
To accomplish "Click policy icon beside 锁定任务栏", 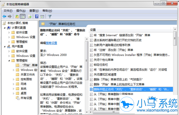I will [91, 65].
